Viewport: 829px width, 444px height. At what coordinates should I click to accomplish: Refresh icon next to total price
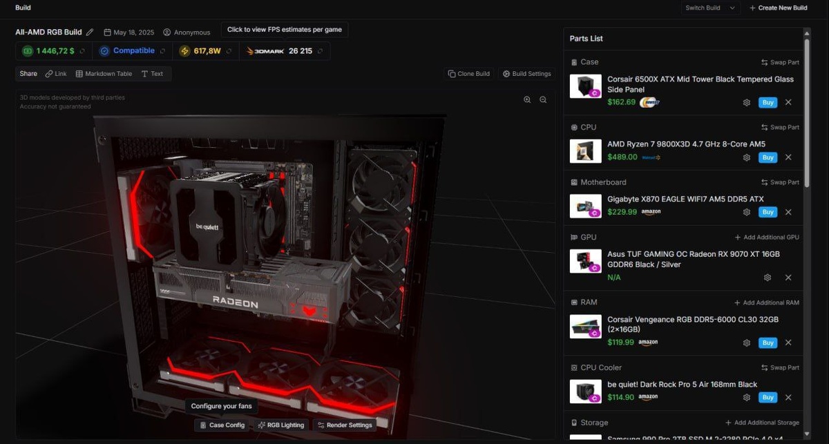point(82,51)
